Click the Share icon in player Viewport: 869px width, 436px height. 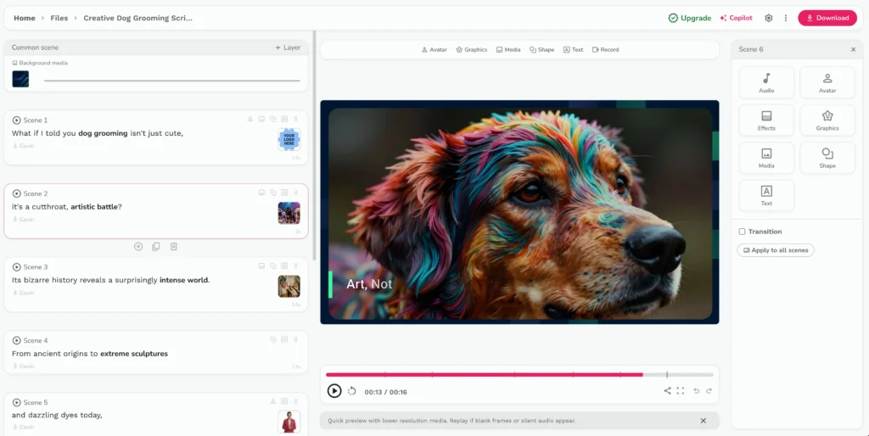tap(667, 390)
